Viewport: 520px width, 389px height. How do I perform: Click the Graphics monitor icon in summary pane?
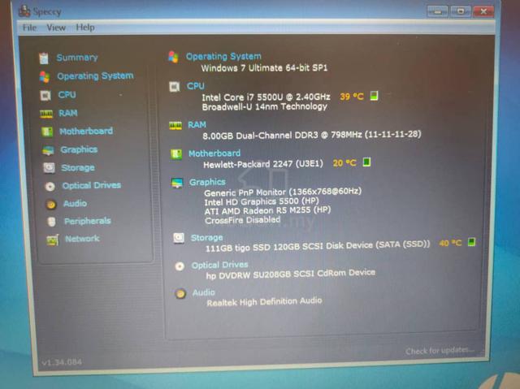(177, 183)
